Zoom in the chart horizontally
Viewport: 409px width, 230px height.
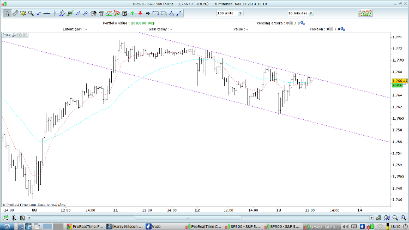pos(404,217)
